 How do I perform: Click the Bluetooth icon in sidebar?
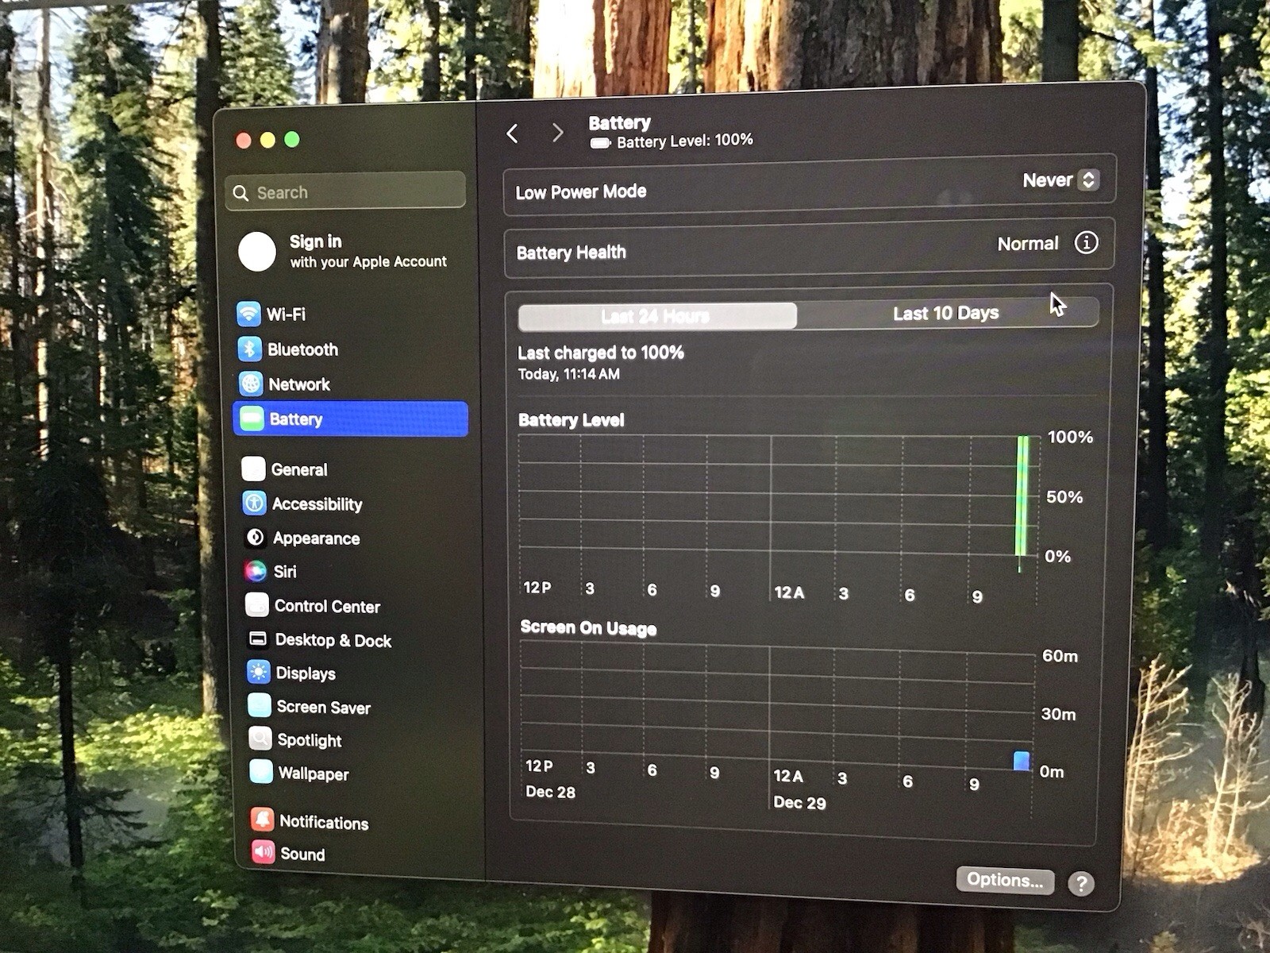(x=249, y=349)
